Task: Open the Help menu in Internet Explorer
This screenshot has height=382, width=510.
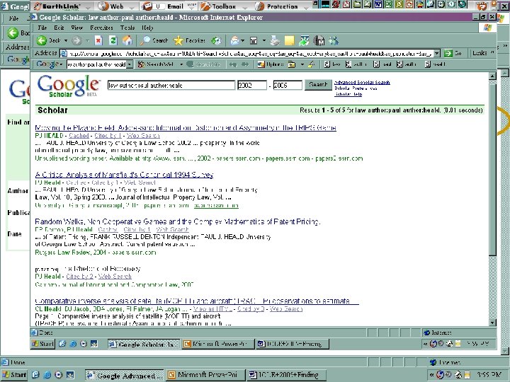Action: (x=147, y=28)
